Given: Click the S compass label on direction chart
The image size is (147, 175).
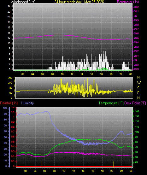Looking at the screenshot, I should (x=138, y=88).
